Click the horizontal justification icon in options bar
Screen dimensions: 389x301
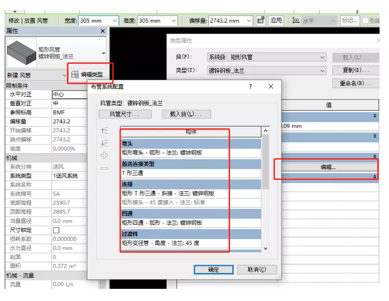[x=295, y=20]
